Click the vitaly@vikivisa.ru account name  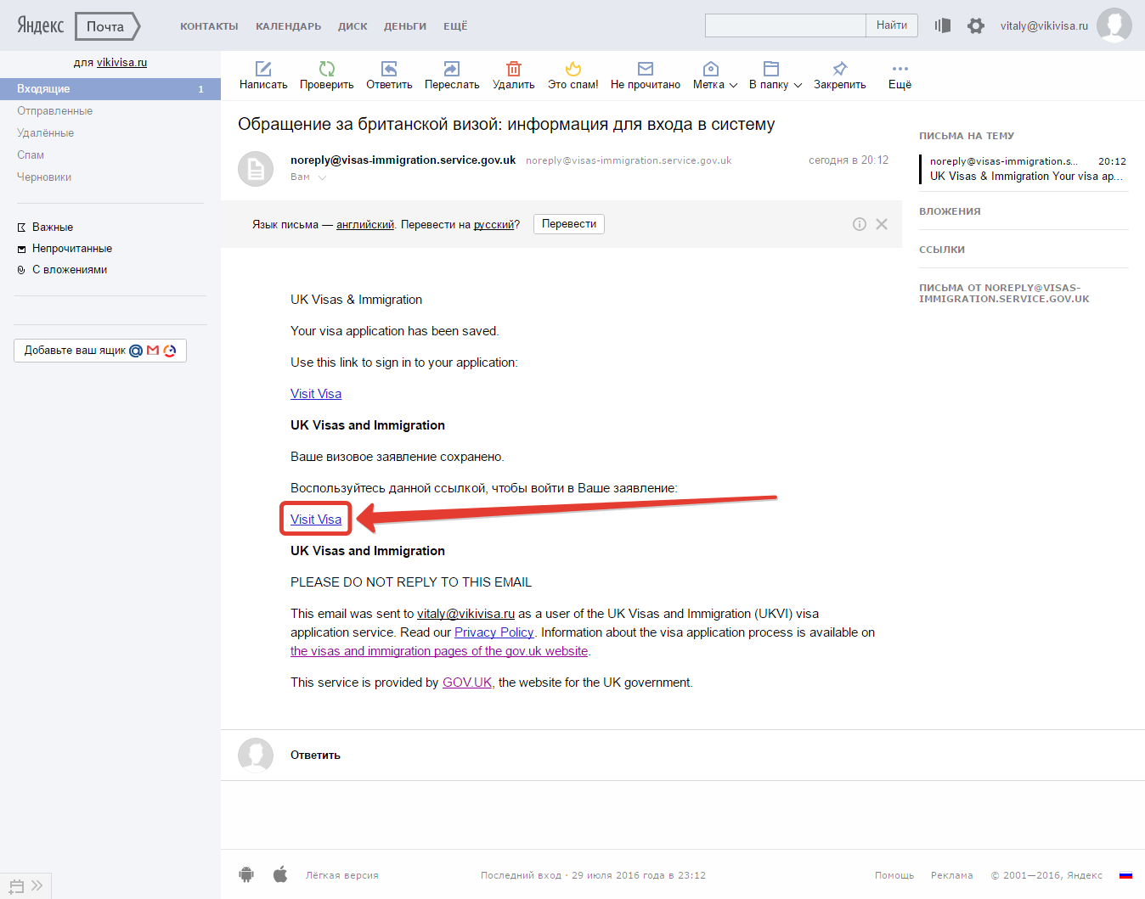point(1044,25)
